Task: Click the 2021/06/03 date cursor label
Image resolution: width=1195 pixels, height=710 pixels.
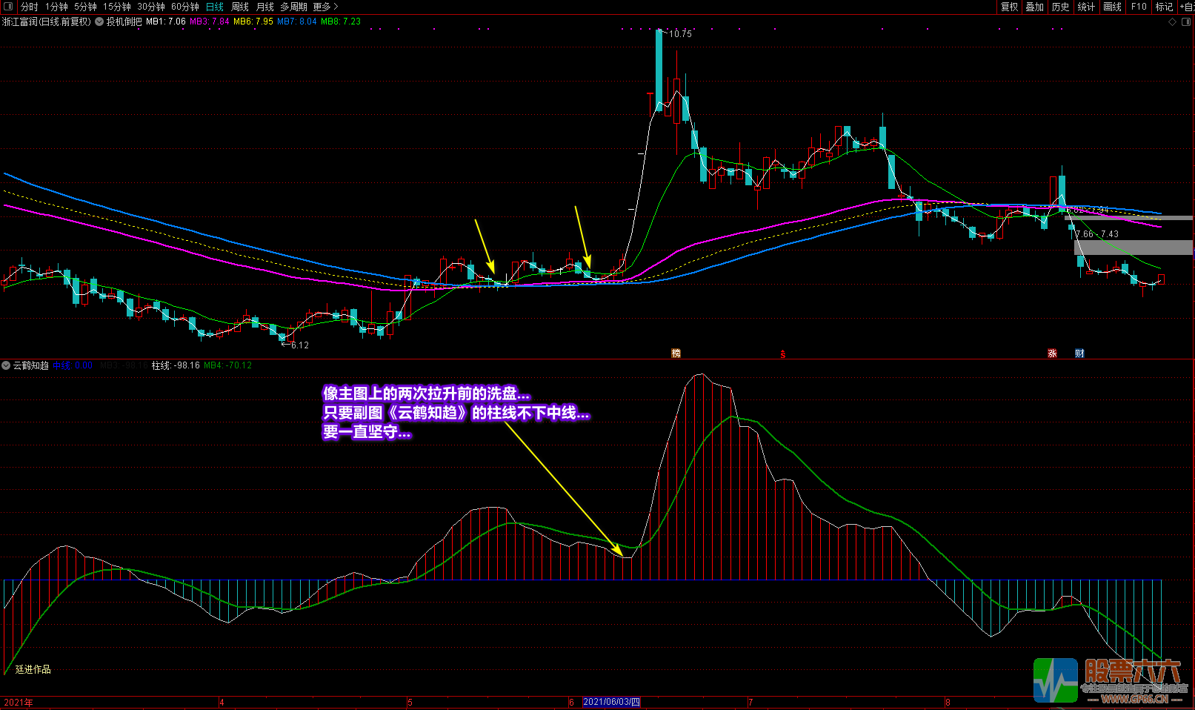Action: pyautogui.click(x=611, y=702)
